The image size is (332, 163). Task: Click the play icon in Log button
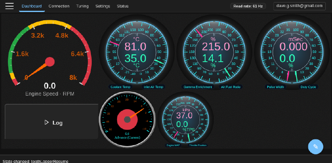[46, 122]
